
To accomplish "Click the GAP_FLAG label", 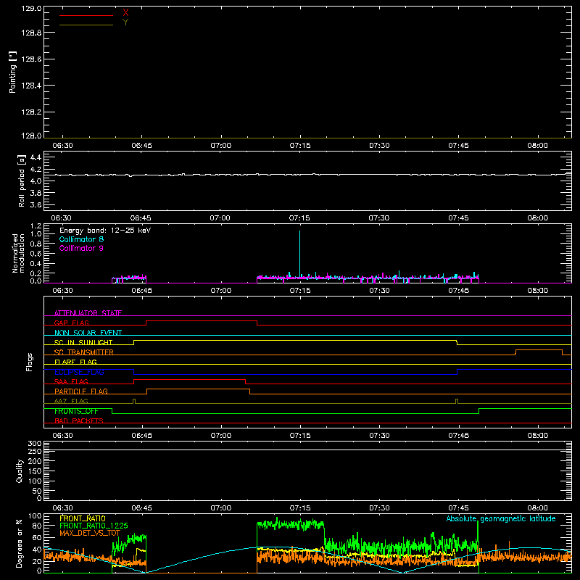I will coord(71,323).
